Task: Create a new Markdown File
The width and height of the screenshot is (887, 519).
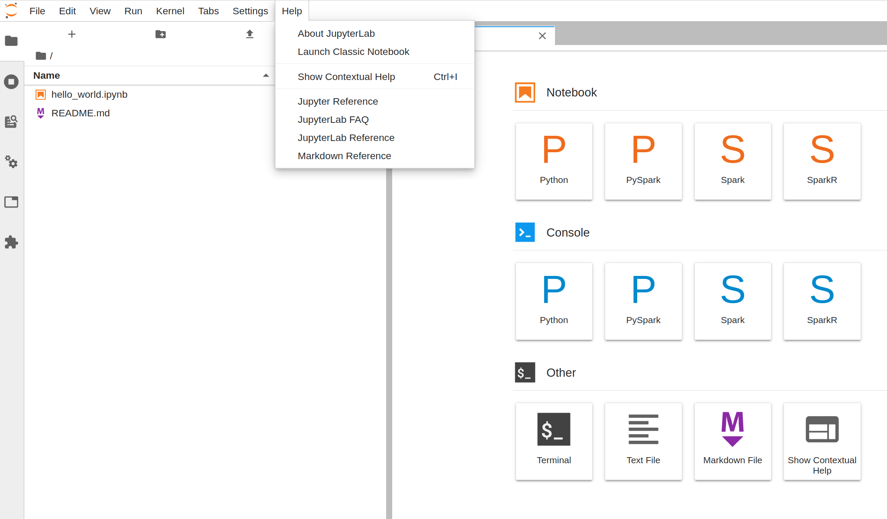Action: (x=733, y=442)
